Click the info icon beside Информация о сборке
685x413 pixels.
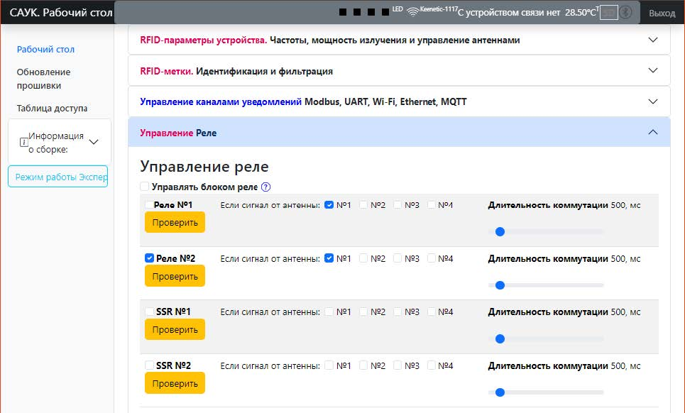(23, 142)
